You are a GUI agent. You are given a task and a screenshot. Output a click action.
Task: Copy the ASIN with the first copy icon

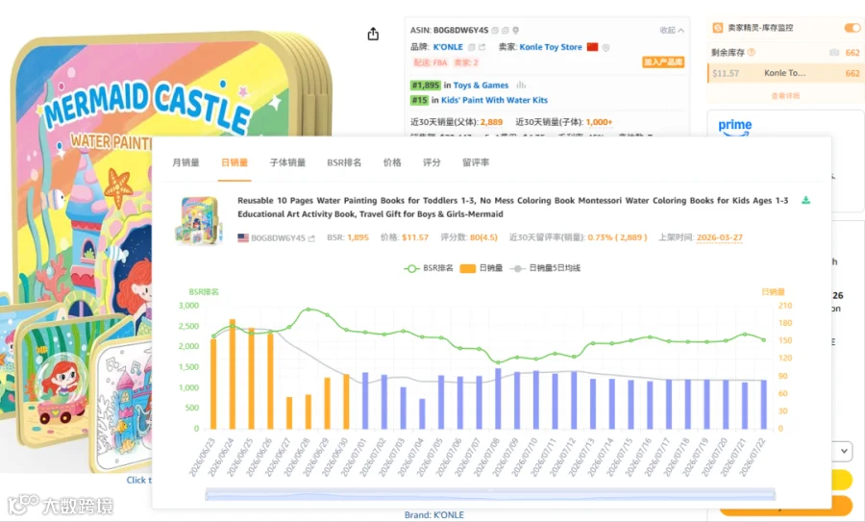pyautogui.click(x=495, y=31)
